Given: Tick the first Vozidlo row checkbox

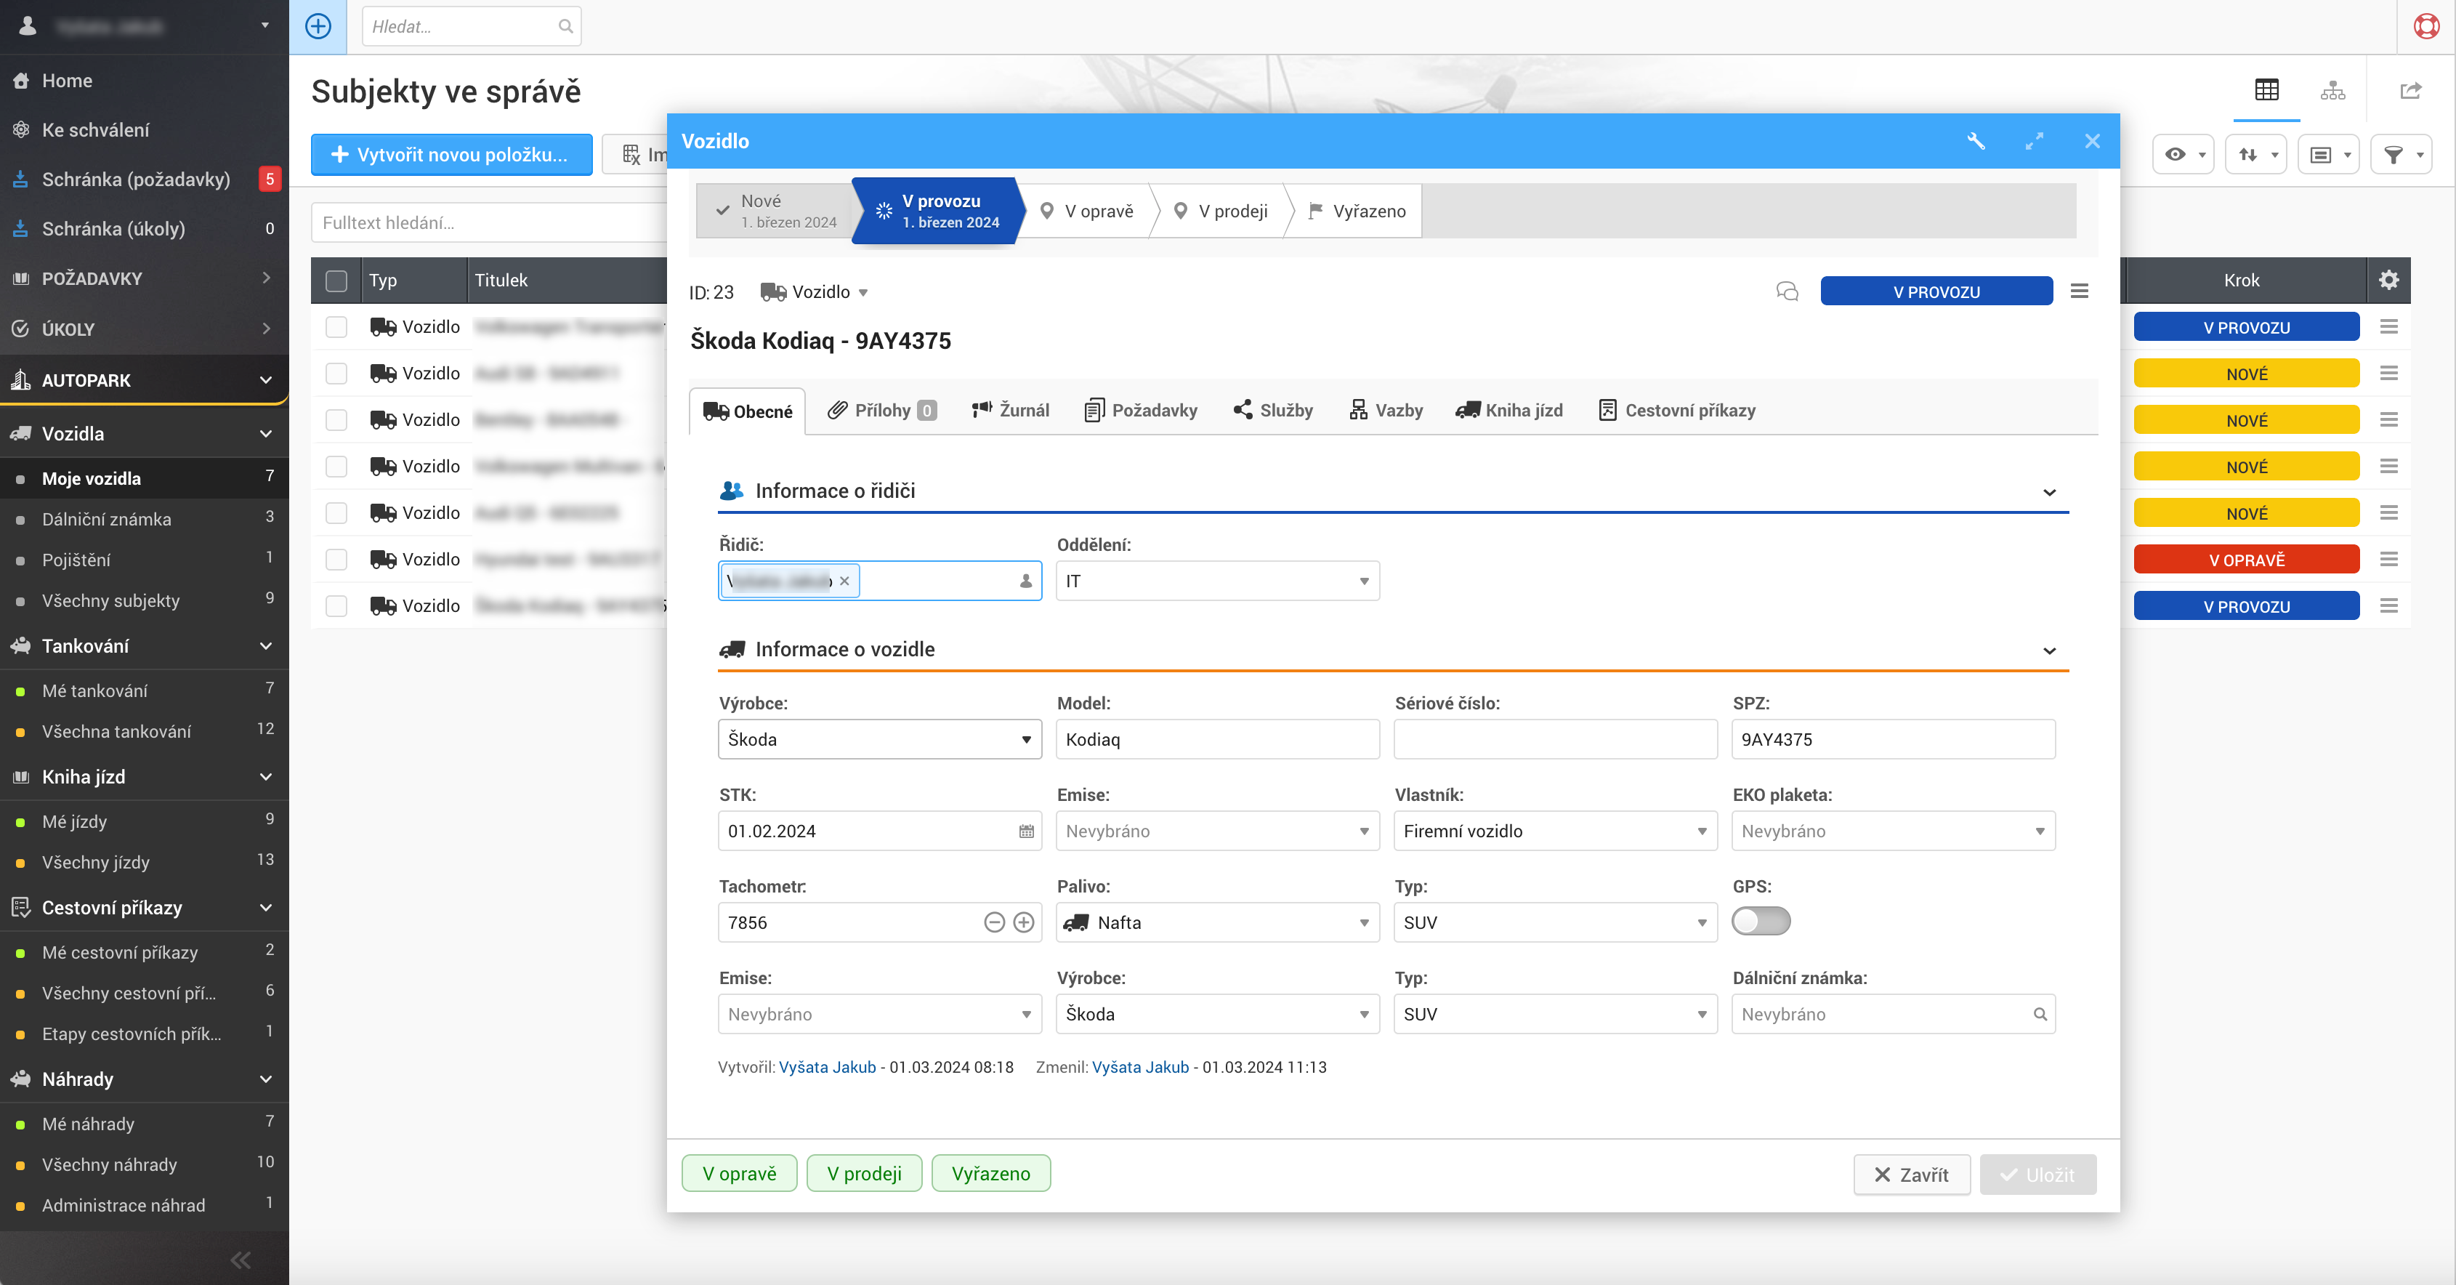Looking at the screenshot, I should click(336, 327).
